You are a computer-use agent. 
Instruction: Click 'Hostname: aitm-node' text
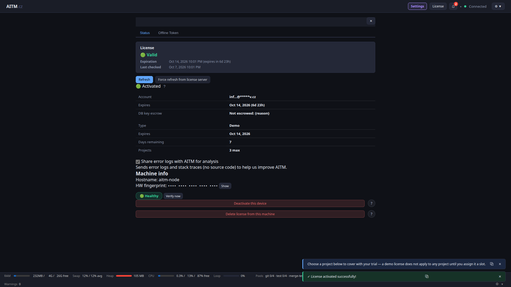click(x=158, y=180)
